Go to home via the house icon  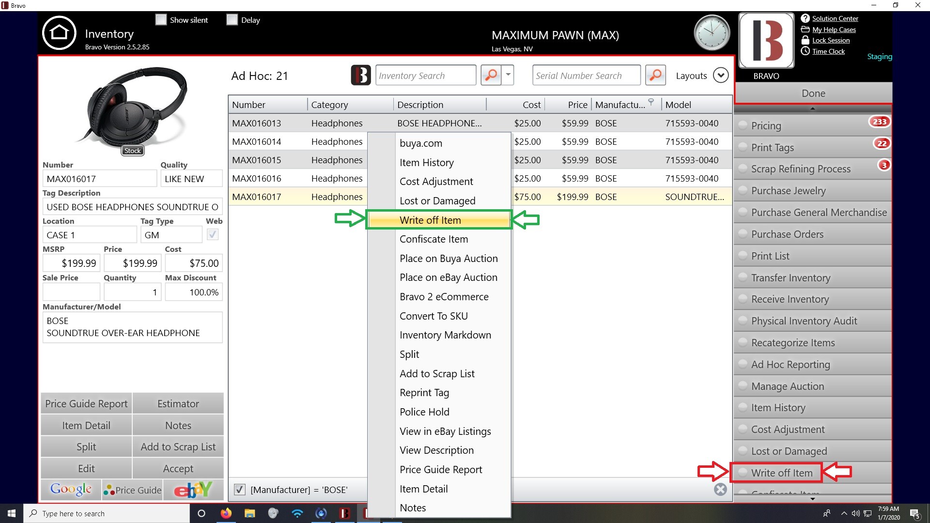point(59,33)
